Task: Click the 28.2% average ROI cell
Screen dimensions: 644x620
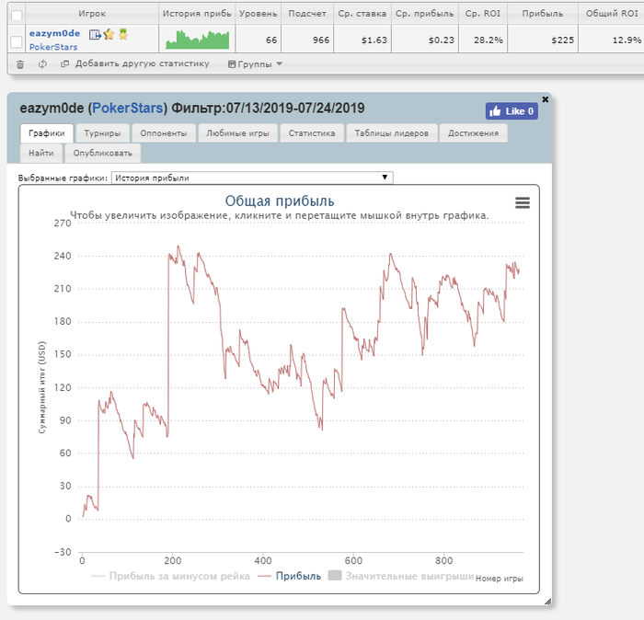Action: tap(483, 40)
